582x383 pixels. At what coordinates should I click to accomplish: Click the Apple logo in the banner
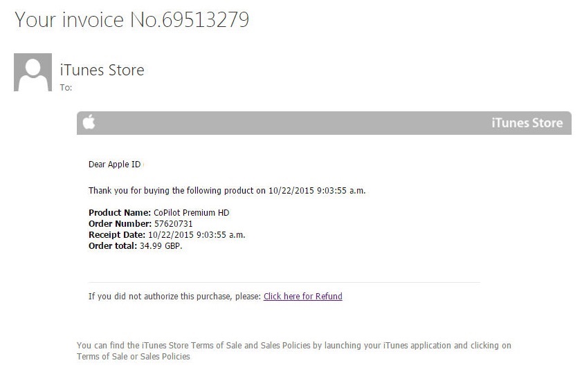coord(89,123)
